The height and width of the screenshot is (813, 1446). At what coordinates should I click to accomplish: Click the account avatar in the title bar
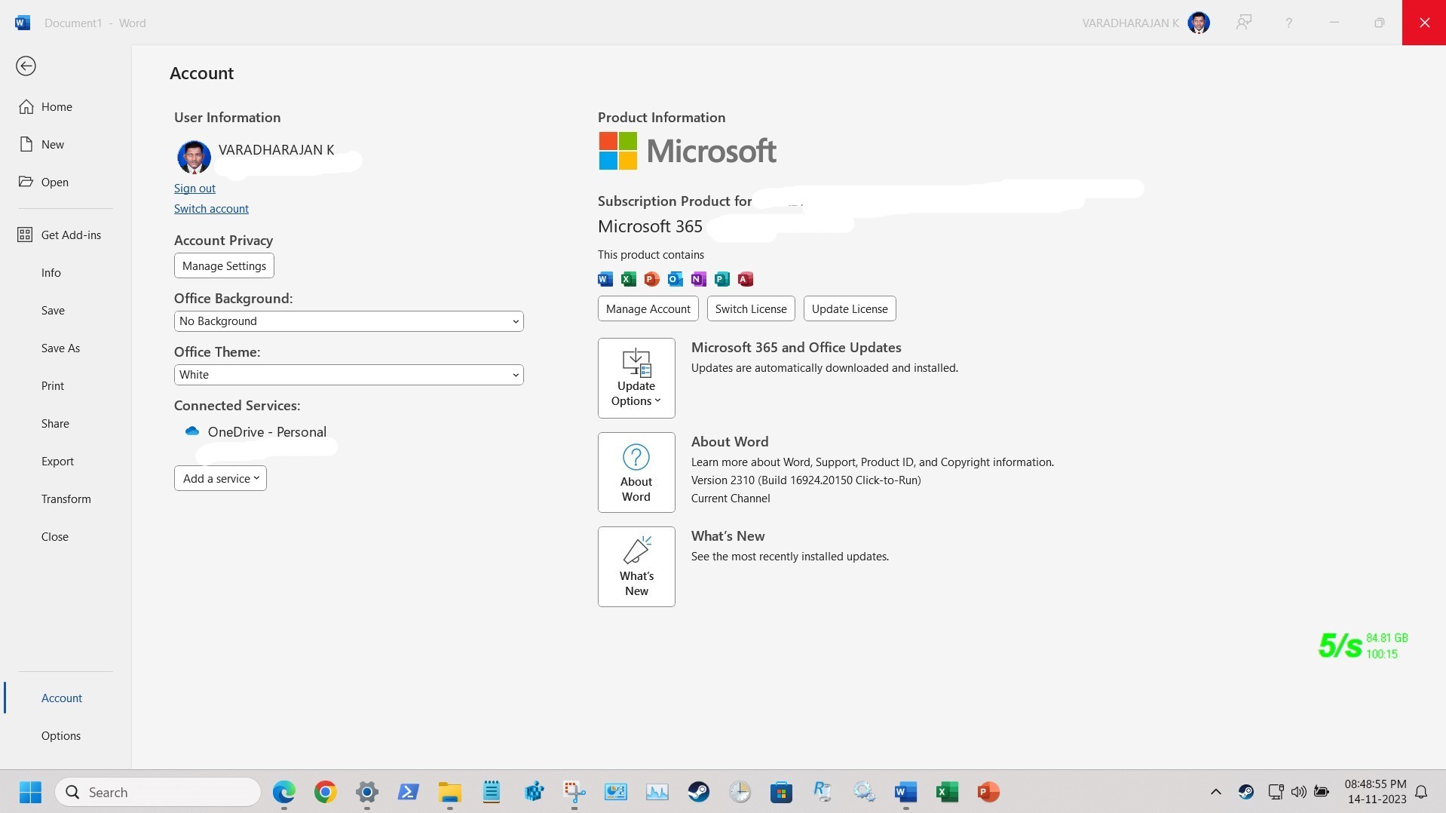pyautogui.click(x=1199, y=23)
